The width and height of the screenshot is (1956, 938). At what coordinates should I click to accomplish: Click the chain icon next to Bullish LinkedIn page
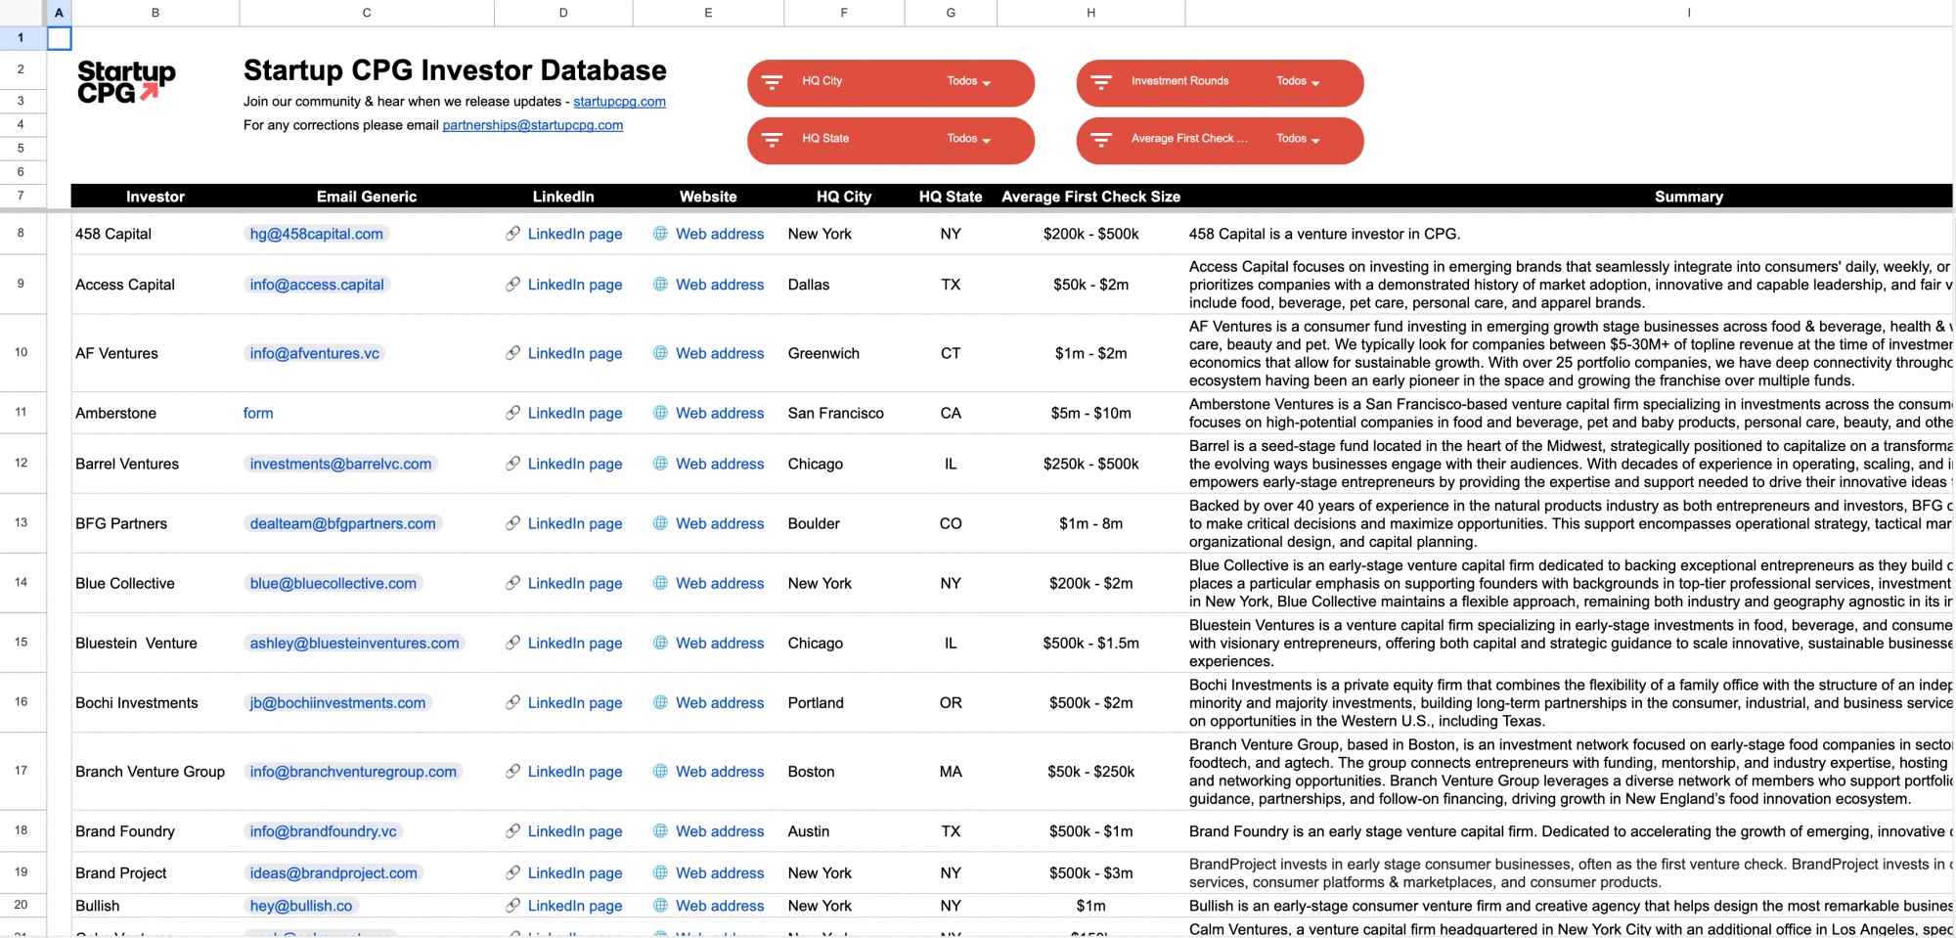[x=512, y=906]
